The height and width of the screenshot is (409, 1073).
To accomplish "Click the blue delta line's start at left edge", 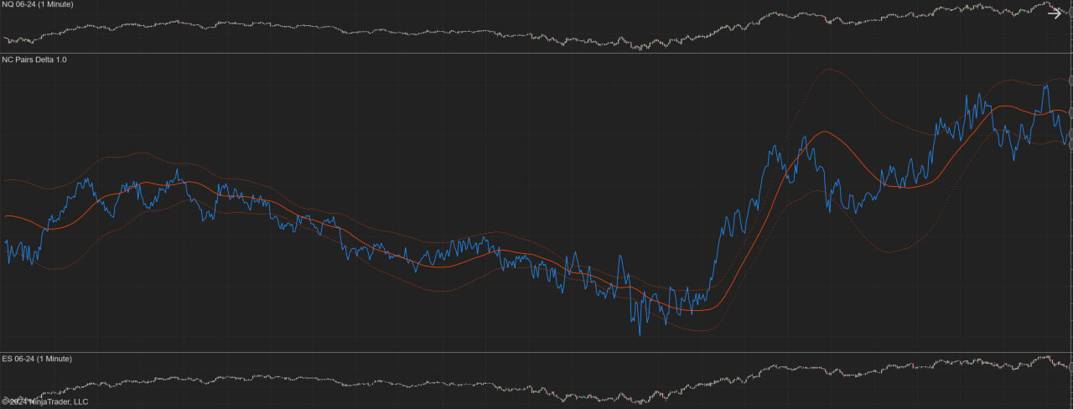I will click(5, 243).
